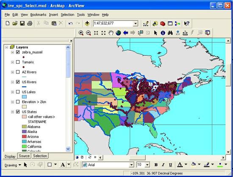Expand the font color options arrow
Viewport: 233px width, 177px height.
[186, 164]
